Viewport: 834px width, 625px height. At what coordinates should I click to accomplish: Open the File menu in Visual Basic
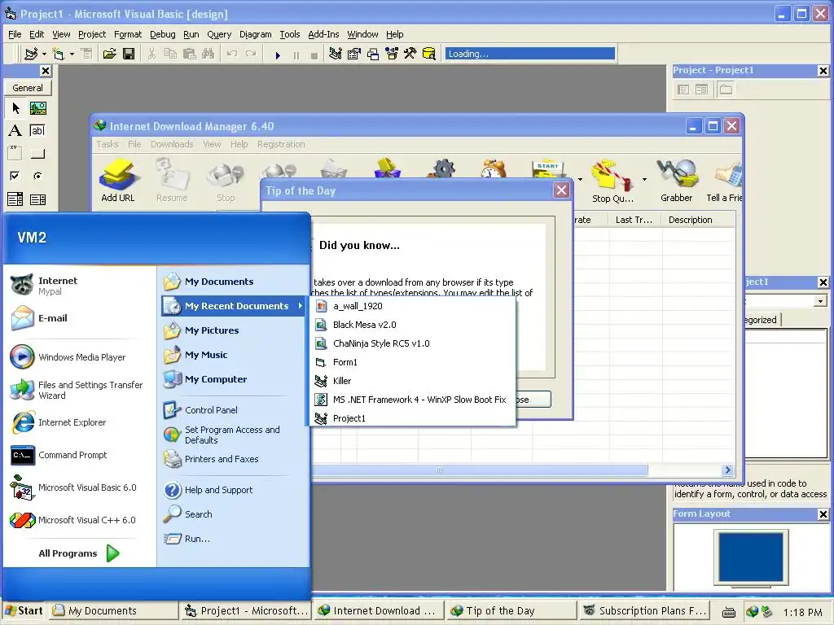[x=15, y=34]
